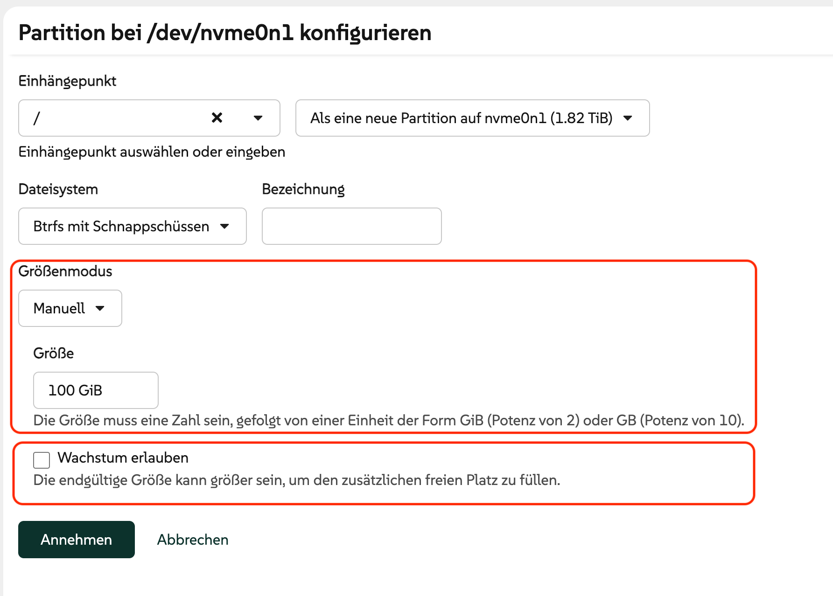The width and height of the screenshot is (833, 596).
Task: Click the 'Partition bei /dev/nvme0n1 konfigurieren' heading
Action: tap(224, 33)
